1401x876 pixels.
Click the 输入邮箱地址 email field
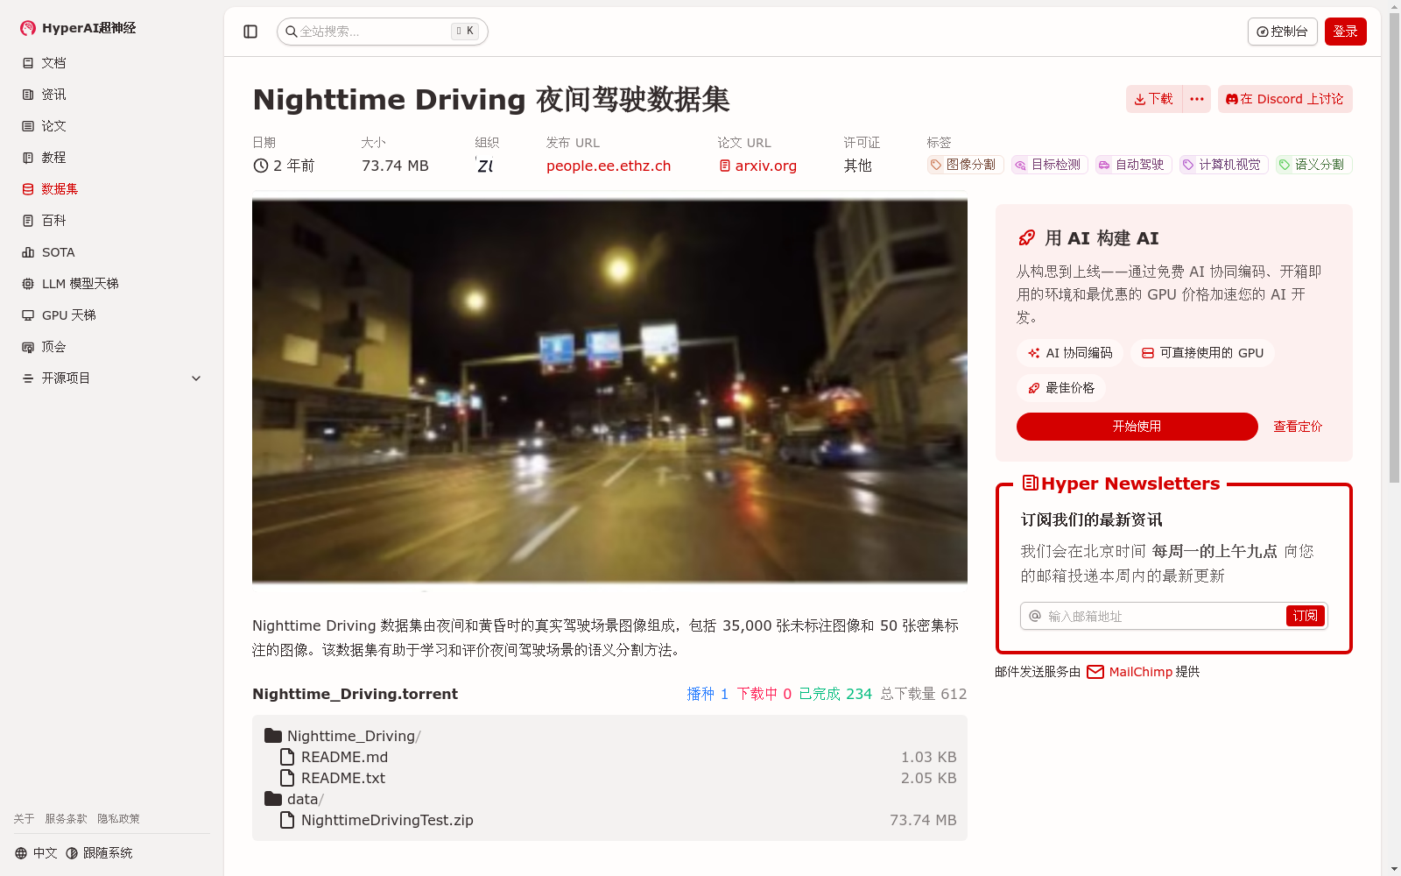pos(1163,616)
